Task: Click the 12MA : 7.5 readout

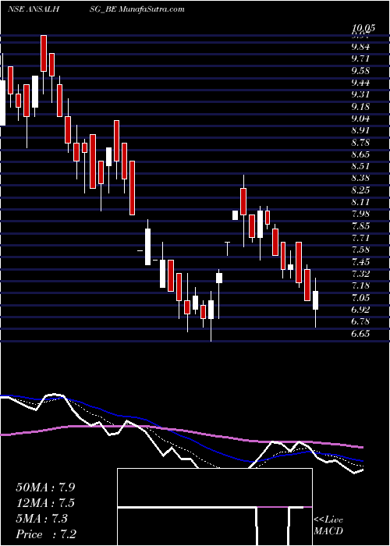Action: click(x=45, y=503)
